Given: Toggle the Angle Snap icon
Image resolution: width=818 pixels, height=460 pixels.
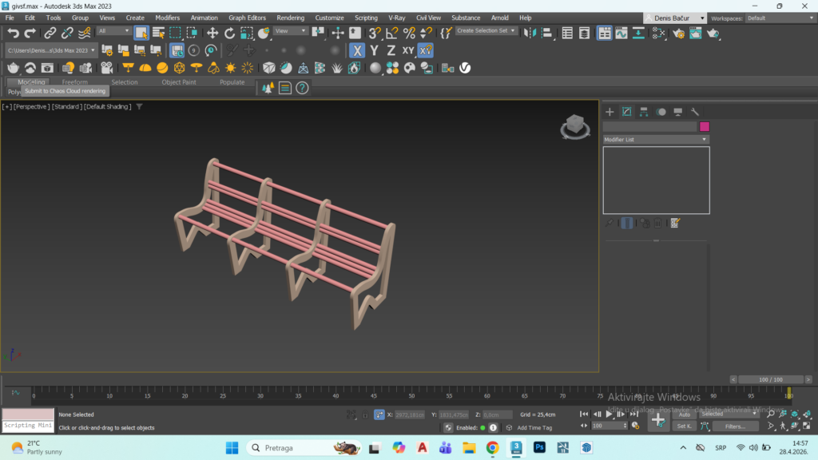Looking at the screenshot, I should [391, 33].
